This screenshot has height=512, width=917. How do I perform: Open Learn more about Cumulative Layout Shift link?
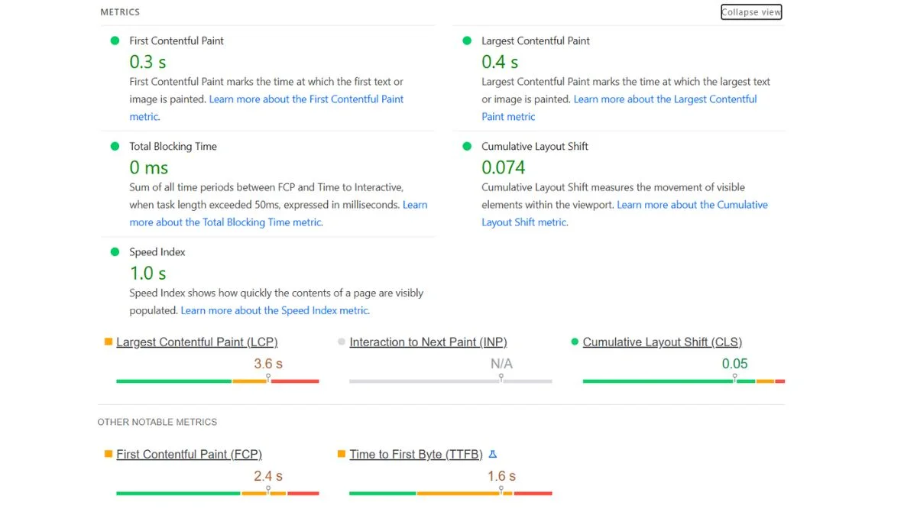click(692, 205)
